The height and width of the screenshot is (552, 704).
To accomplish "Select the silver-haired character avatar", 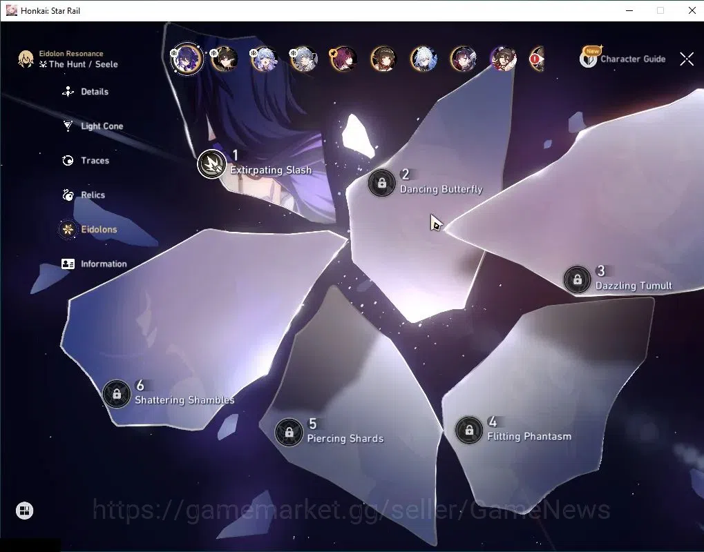I will (x=303, y=59).
